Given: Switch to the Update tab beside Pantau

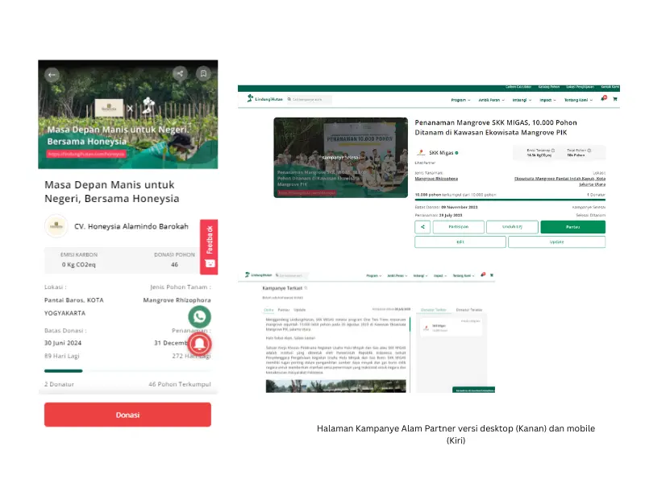Looking at the screenshot, I should (299, 310).
